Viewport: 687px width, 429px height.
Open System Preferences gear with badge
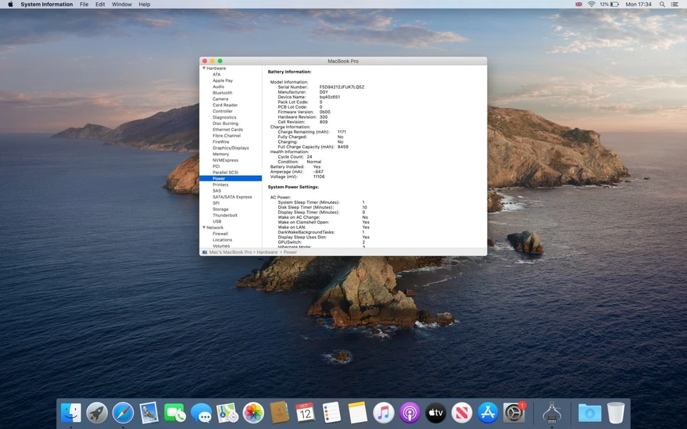514,413
